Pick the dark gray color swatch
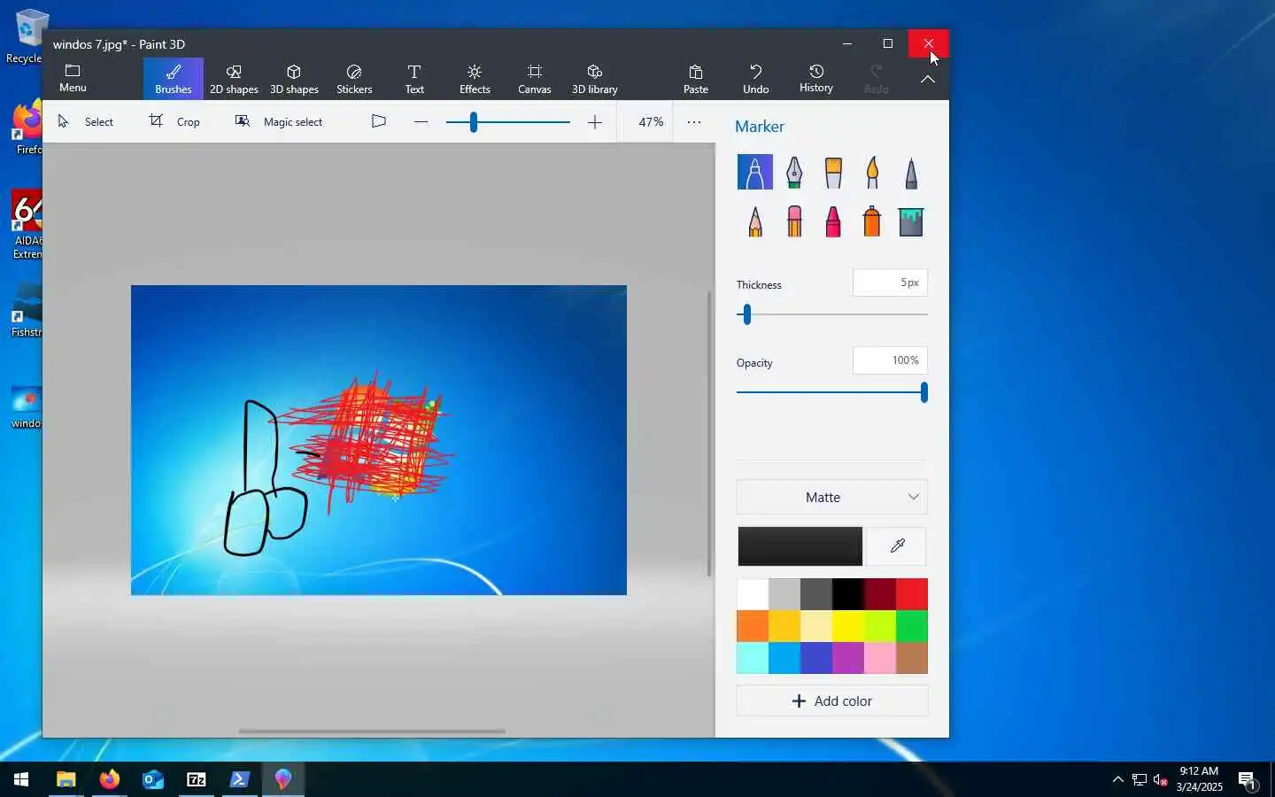Screen dimensions: 1275x797 pos(816,594)
